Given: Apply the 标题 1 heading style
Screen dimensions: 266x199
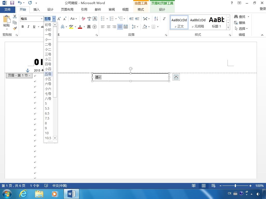Looking at the screenshot, I should coord(216,22).
